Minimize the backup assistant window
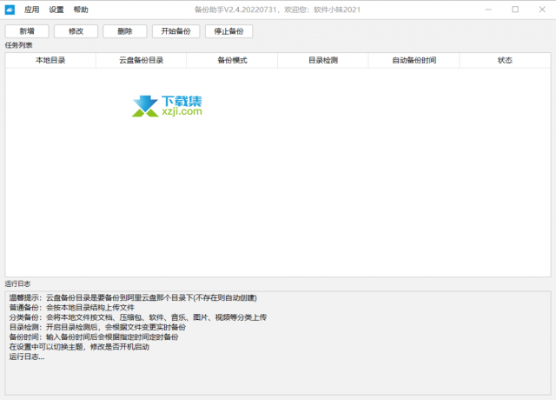The image size is (556, 400). tap(488, 10)
